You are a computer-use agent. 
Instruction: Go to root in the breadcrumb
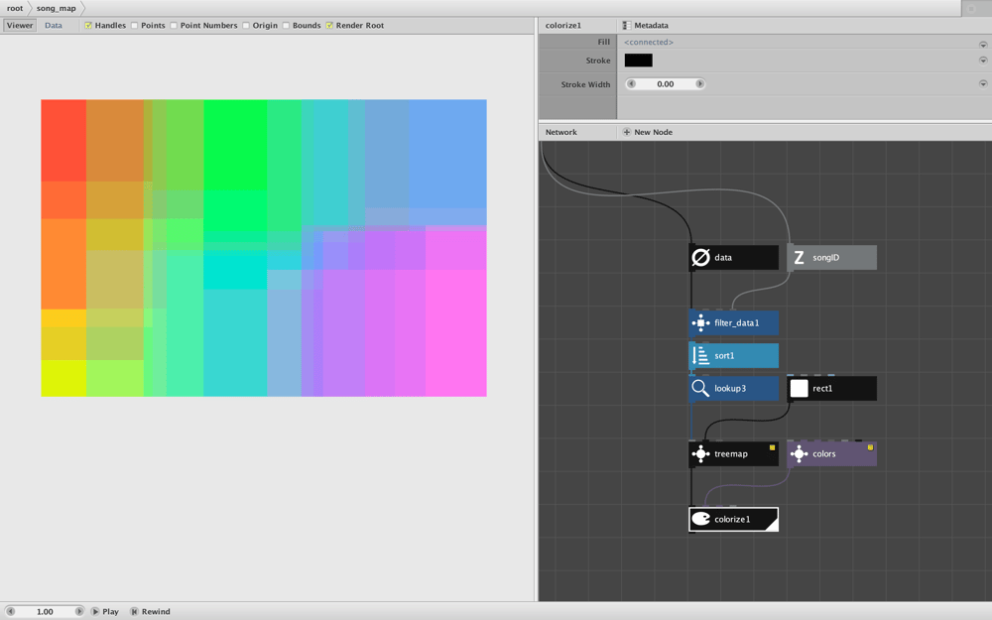click(15, 8)
